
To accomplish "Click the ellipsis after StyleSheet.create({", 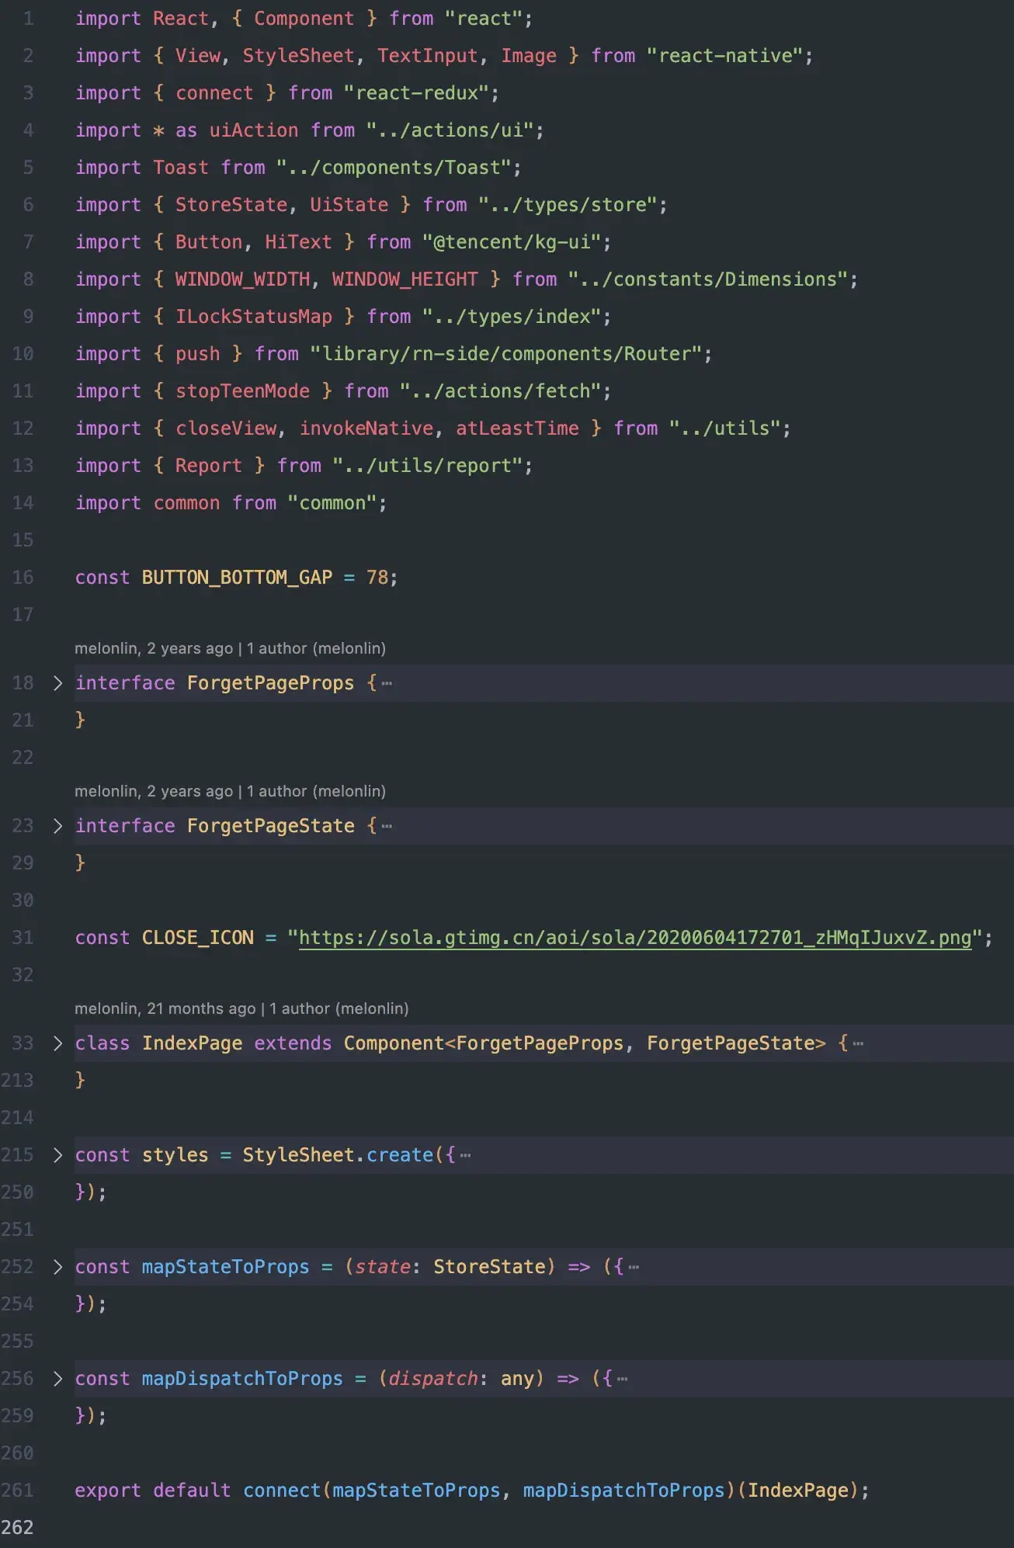I will pos(465,1156).
